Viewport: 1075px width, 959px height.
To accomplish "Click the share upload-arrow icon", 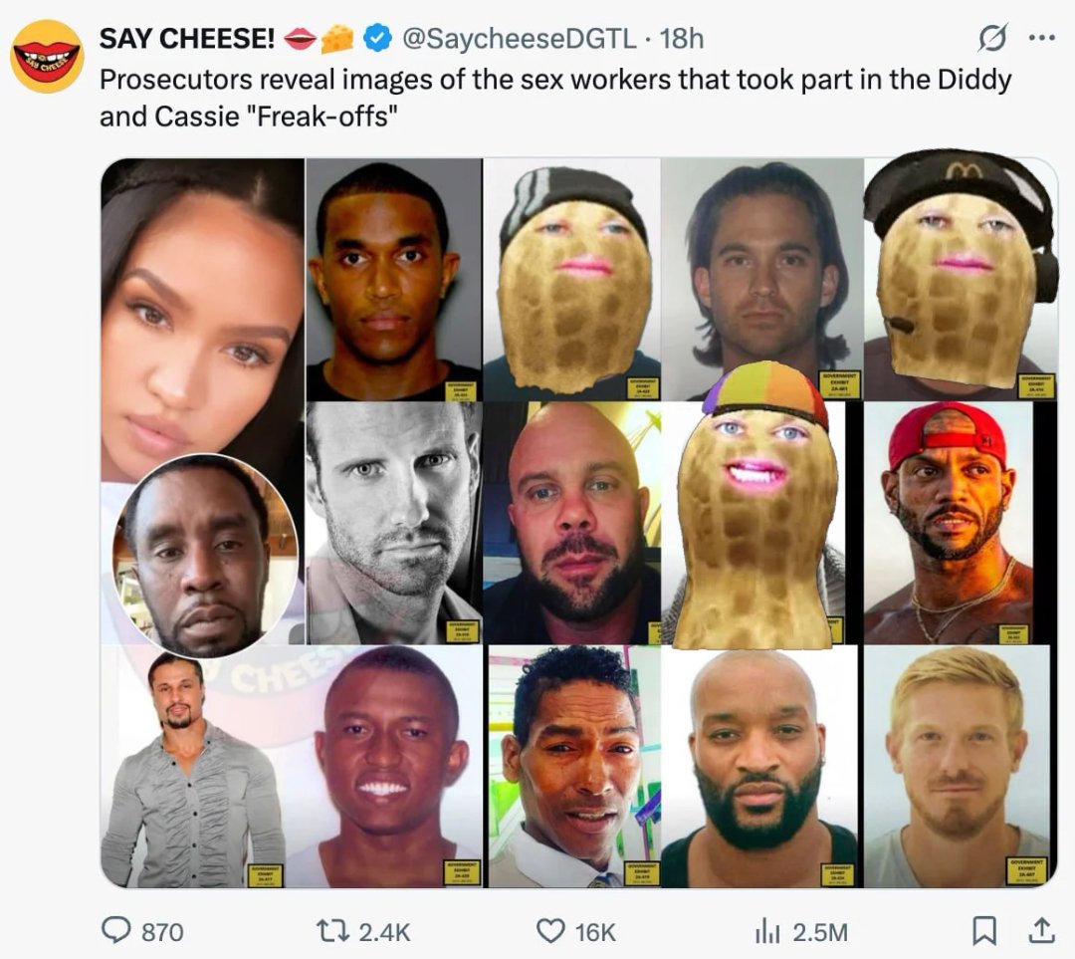I will pos(1040,930).
